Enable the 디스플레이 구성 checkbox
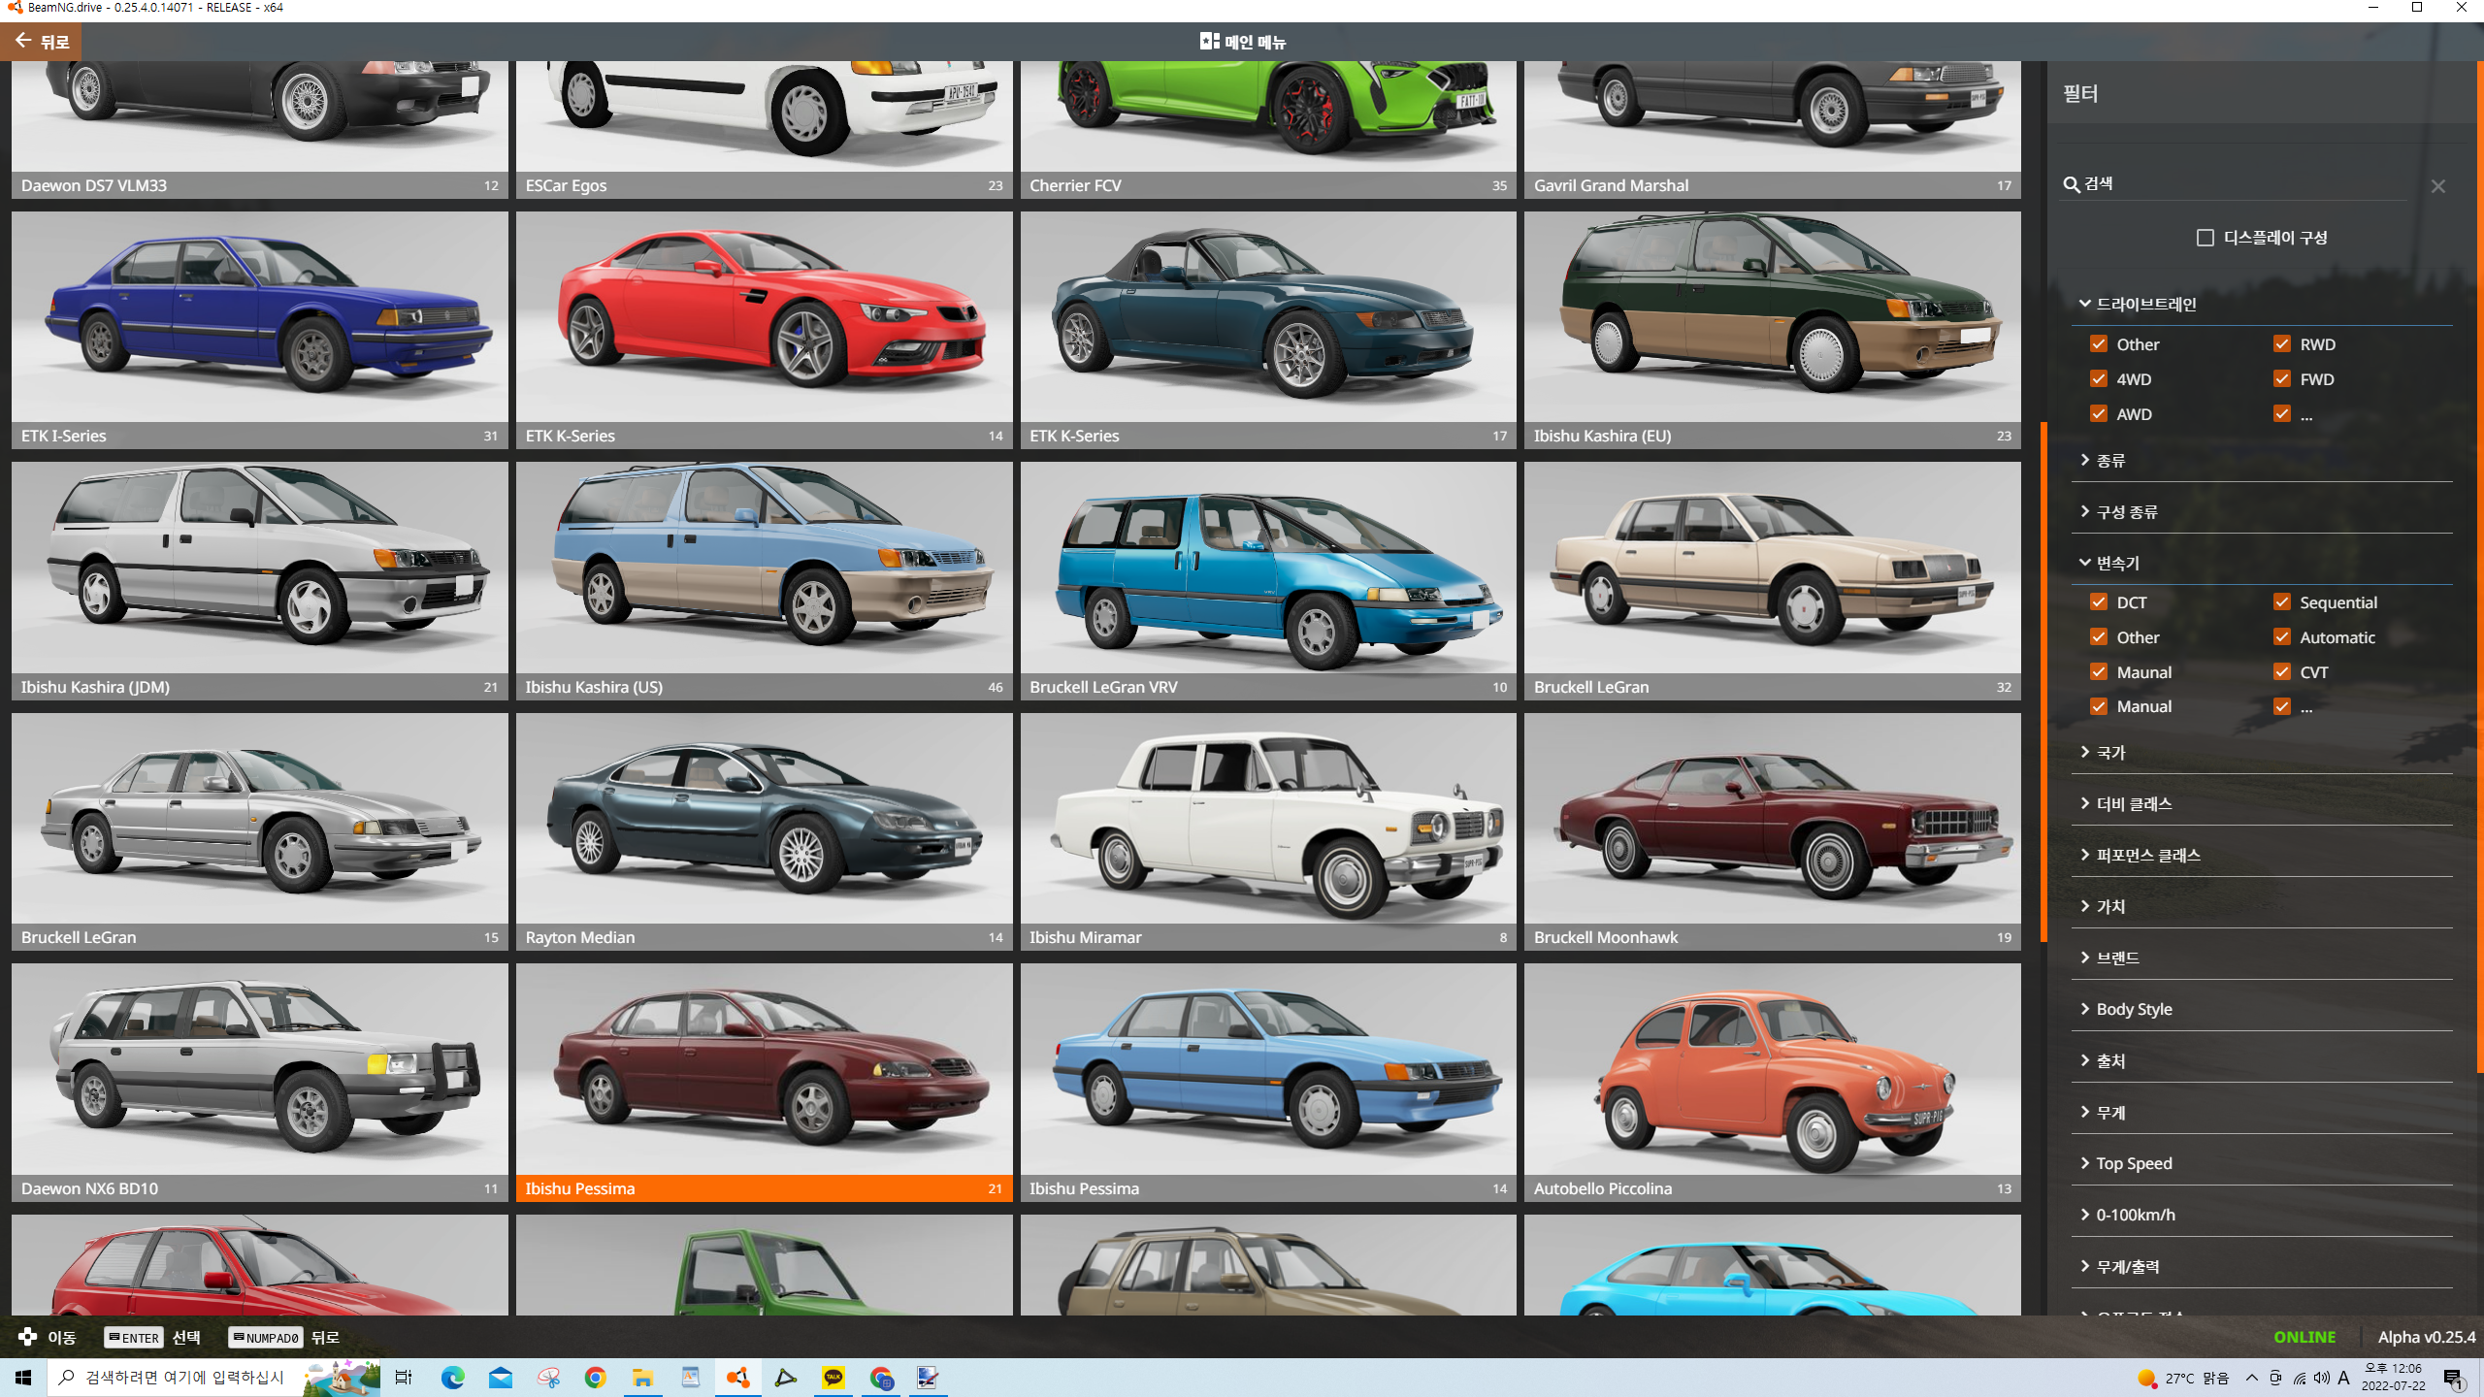Image resolution: width=2484 pixels, height=1397 pixels. pyautogui.click(x=2205, y=238)
